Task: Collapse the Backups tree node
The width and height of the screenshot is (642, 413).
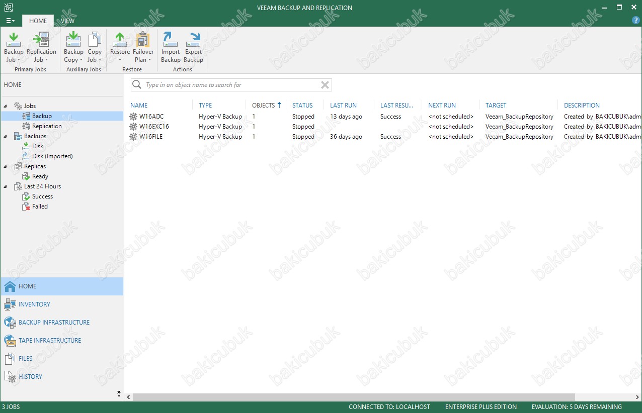Action: (6, 136)
